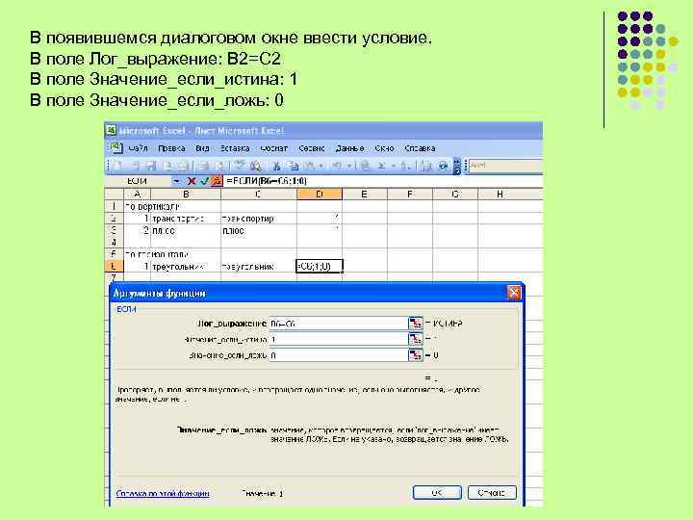Click range selector icon for Значение_если_истина
Image resolution: width=693 pixels, height=520 pixels.
[415, 339]
